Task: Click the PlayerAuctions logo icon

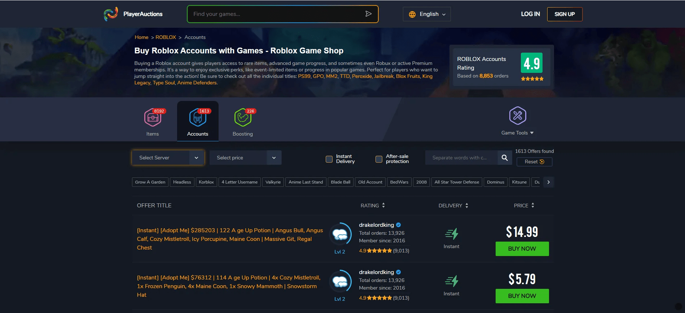Action: (111, 14)
